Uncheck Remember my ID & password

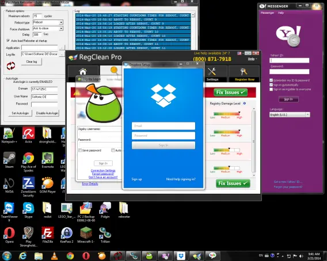pos(271,80)
